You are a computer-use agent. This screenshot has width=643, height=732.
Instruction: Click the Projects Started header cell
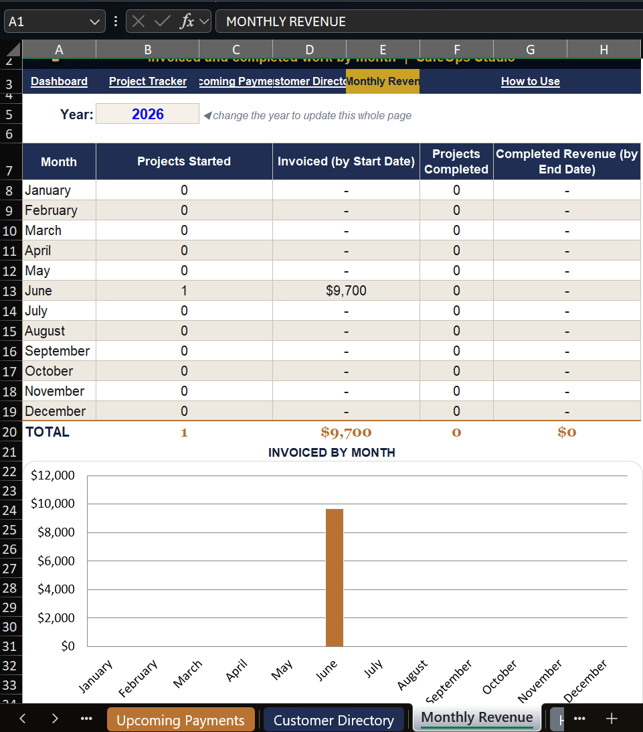point(184,161)
